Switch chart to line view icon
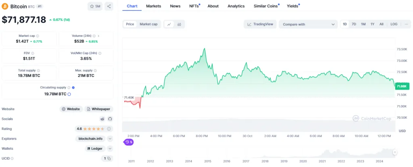This screenshot has width=413, height=167. pyautogui.click(x=169, y=24)
